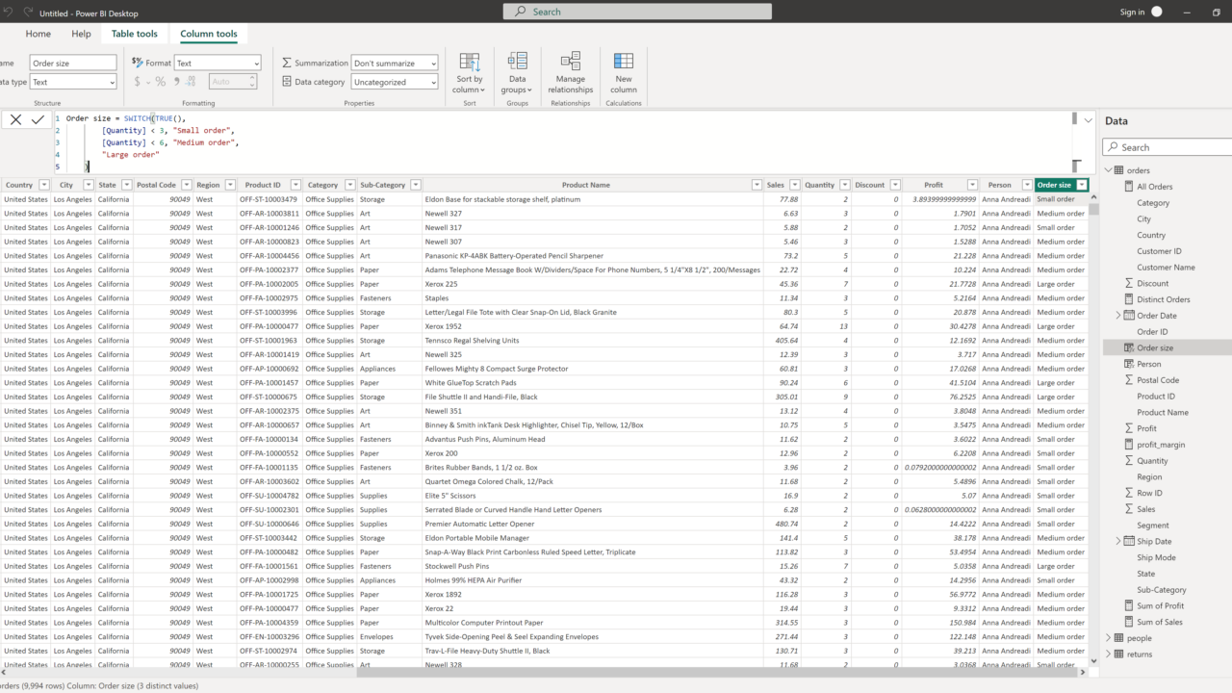This screenshot has width=1232, height=693.
Task: Apply percentage format icon
Action: 161,82
